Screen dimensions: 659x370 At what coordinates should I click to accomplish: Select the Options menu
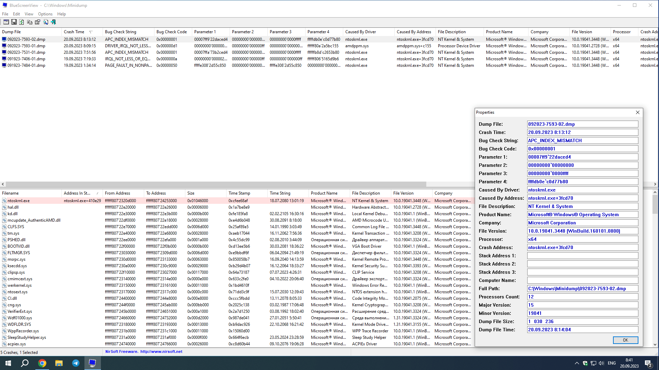click(45, 14)
